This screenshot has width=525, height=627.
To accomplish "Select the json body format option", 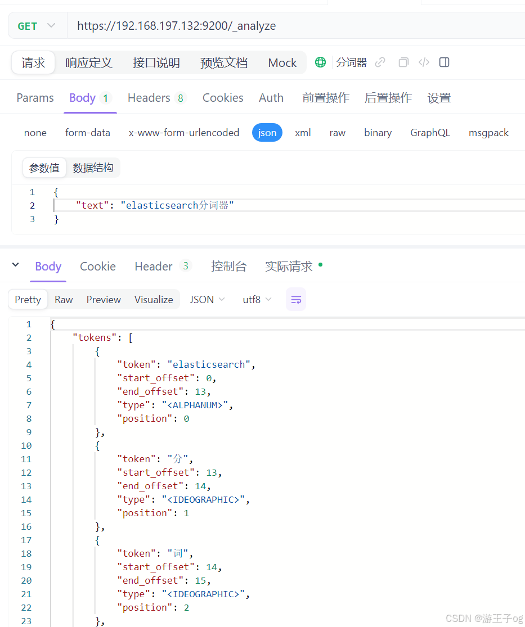I will coord(267,132).
